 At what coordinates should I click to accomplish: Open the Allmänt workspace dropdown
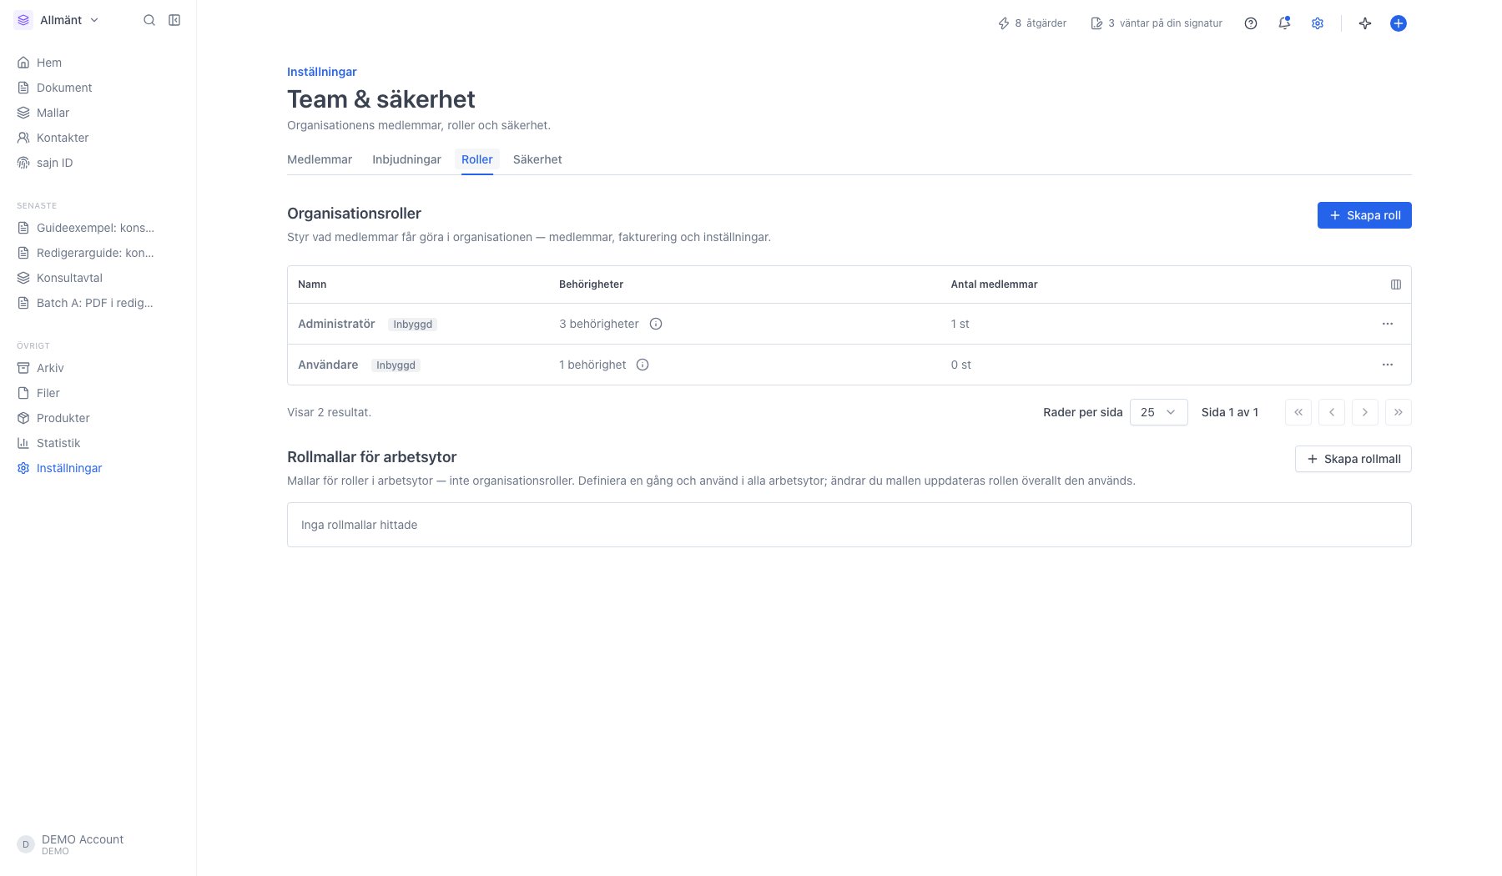[x=58, y=20]
